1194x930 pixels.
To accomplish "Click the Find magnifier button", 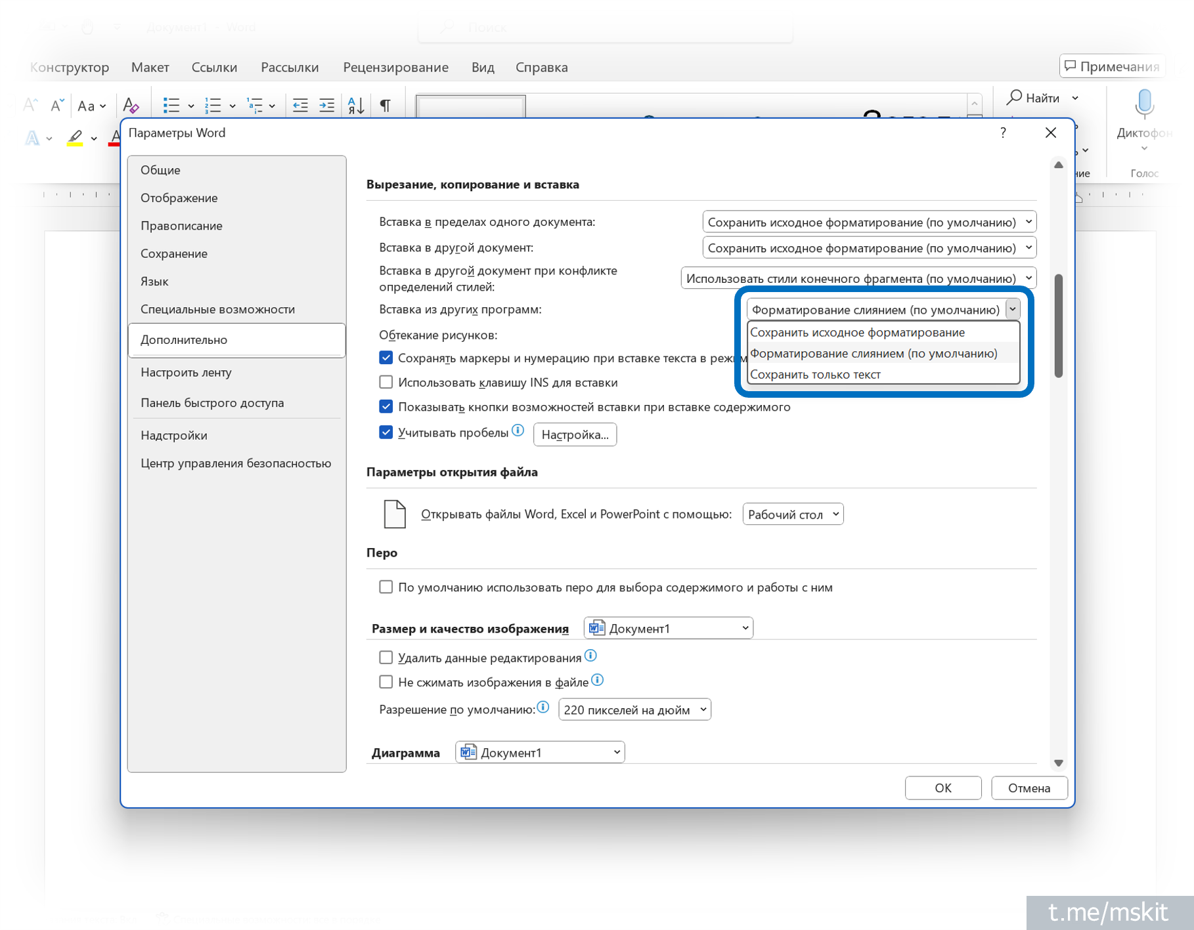I will [x=1033, y=98].
